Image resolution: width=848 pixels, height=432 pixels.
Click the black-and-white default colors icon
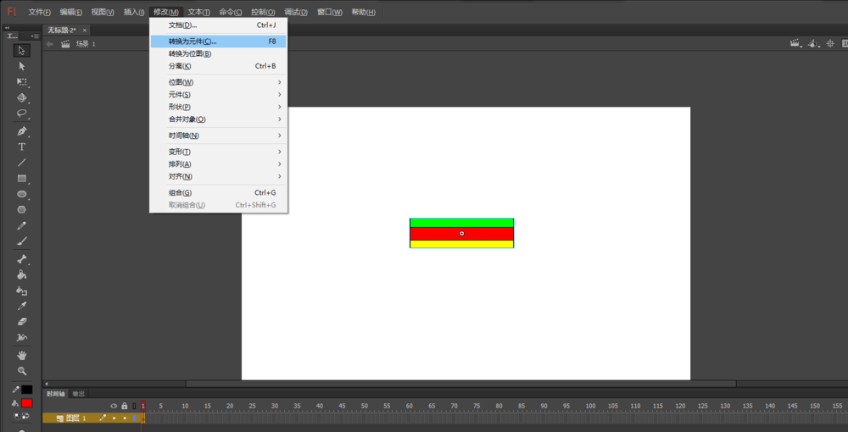point(17,416)
